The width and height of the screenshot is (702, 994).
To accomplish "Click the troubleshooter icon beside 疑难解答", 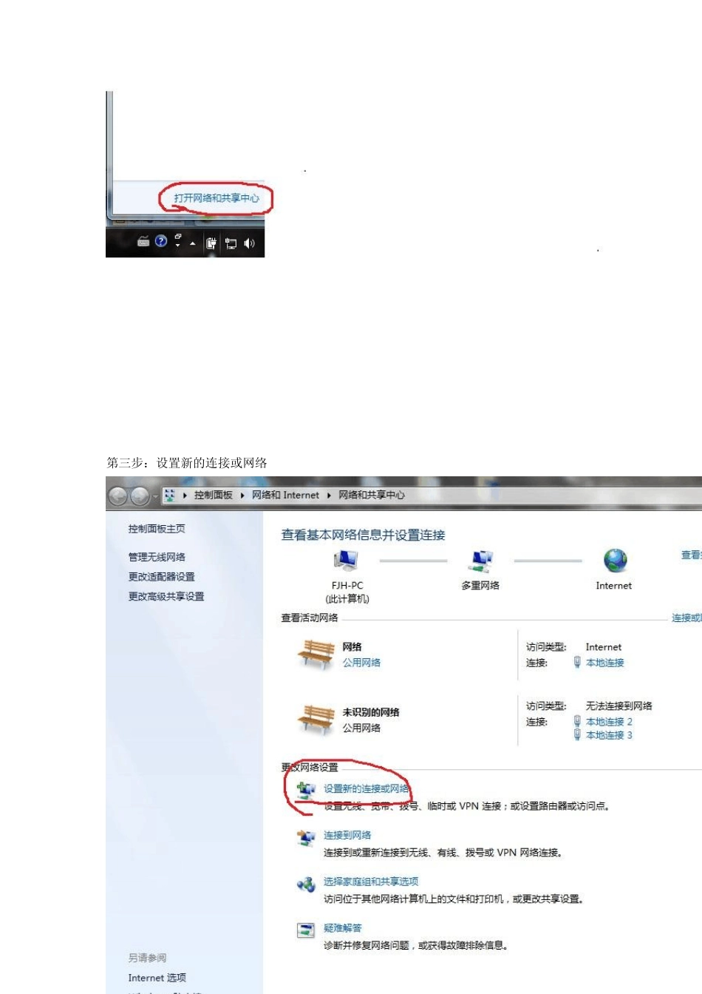I will 306,931.
